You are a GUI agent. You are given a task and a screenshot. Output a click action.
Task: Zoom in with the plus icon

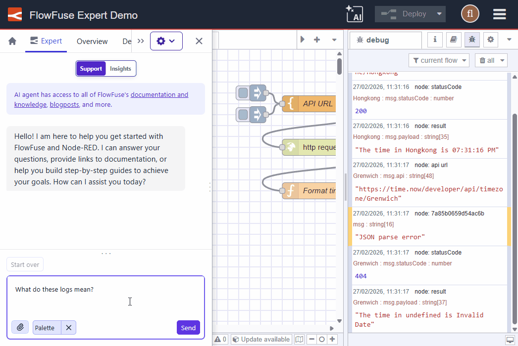332,340
